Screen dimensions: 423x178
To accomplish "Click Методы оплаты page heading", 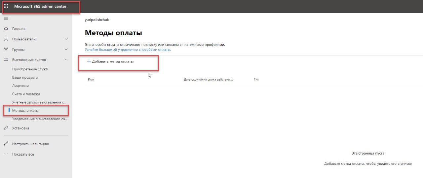I will (113, 33).
